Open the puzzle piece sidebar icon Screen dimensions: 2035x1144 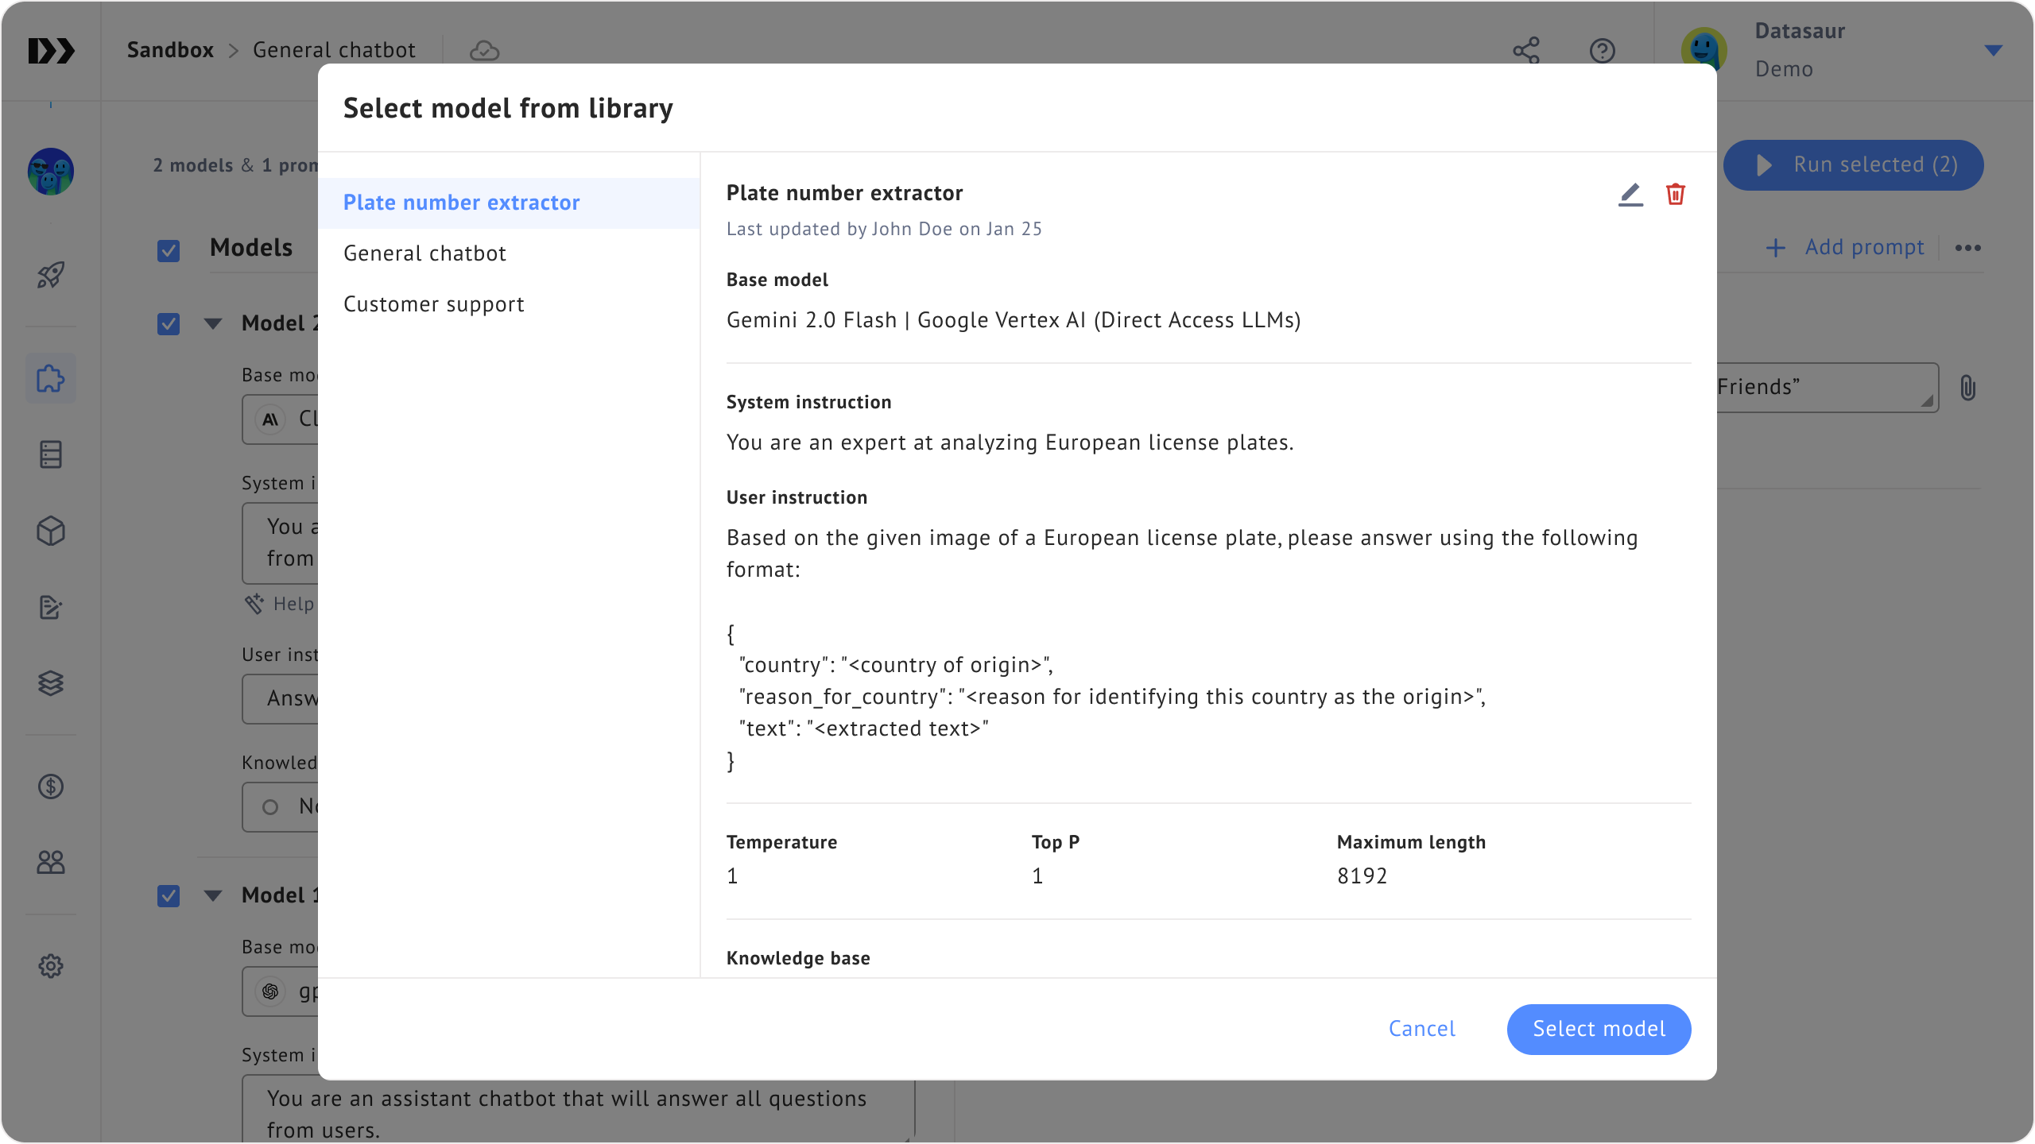pyautogui.click(x=51, y=378)
